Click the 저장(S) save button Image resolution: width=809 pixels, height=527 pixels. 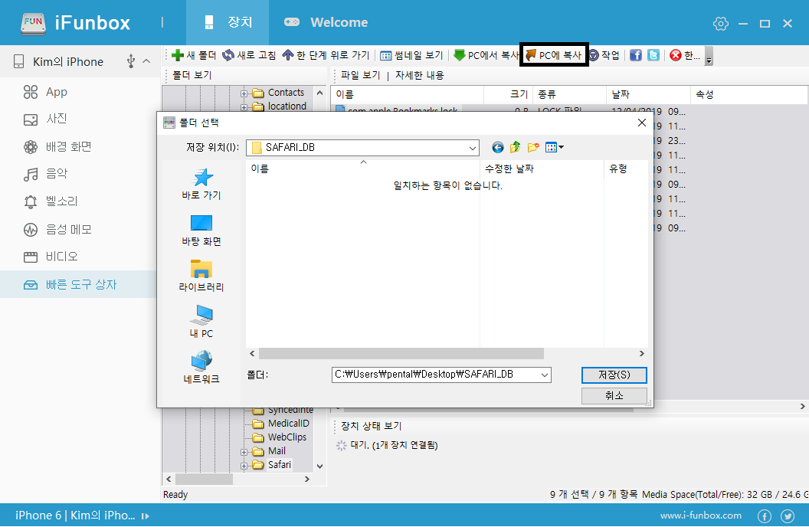point(614,375)
